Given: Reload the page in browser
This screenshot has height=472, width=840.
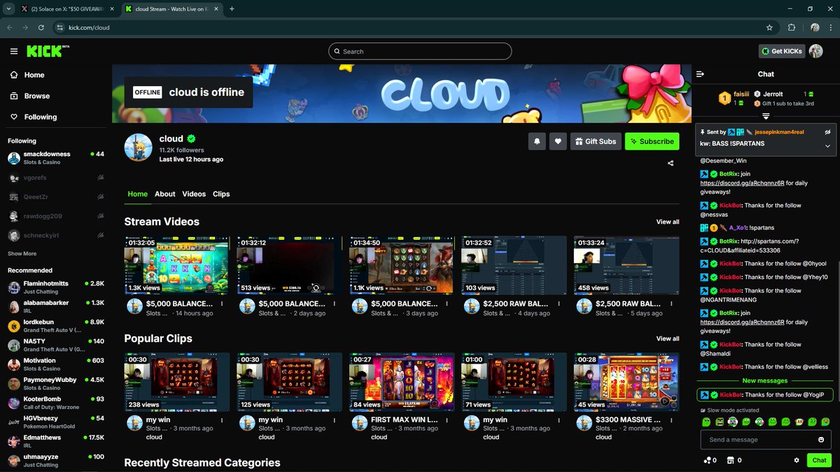Looking at the screenshot, I should pyautogui.click(x=42, y=27).
